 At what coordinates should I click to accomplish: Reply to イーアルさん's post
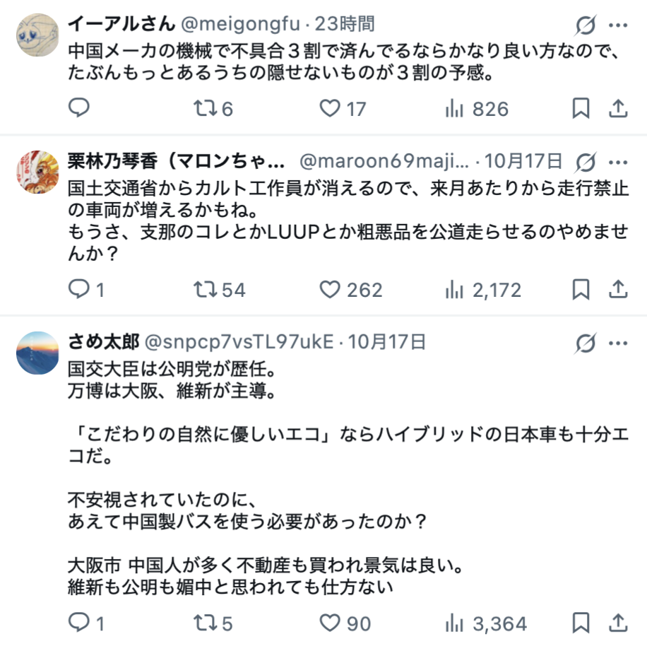79,108
